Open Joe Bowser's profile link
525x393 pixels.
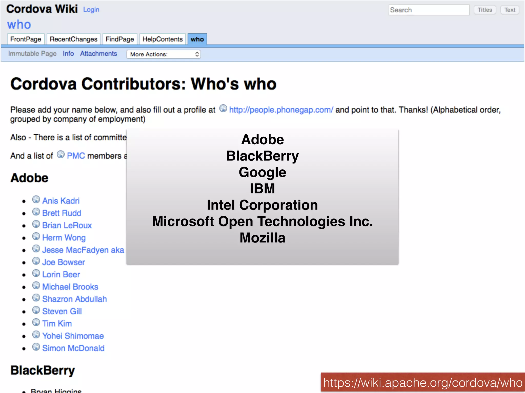tap(64, 262)
